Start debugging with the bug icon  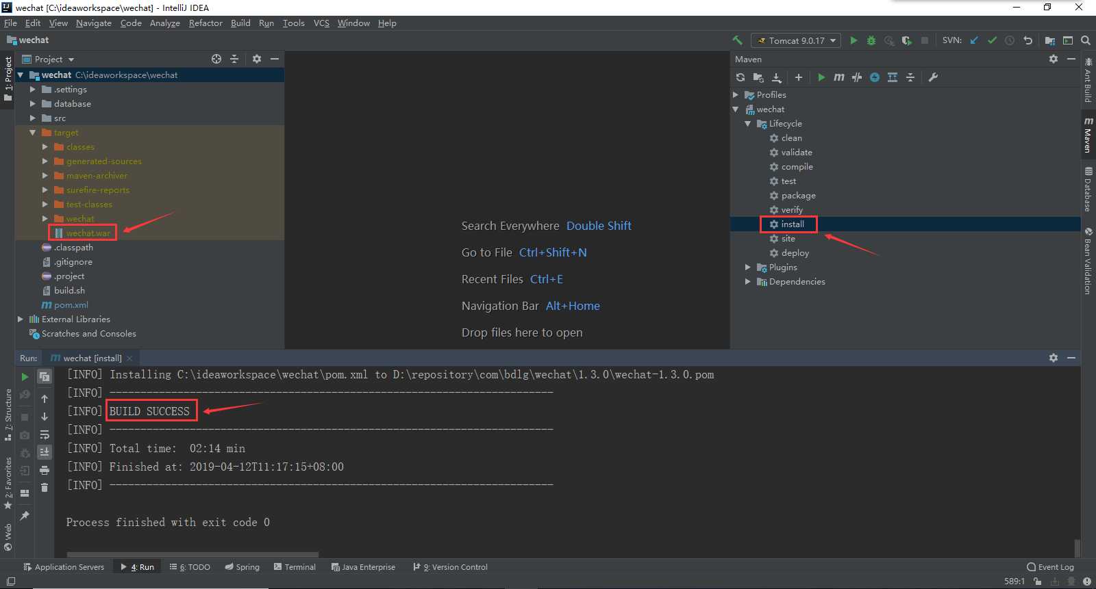pos(871,40)
